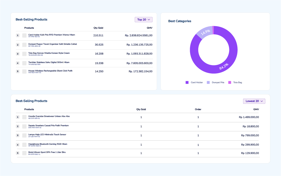Click the Card Holder legend swatch

[187, 83]
